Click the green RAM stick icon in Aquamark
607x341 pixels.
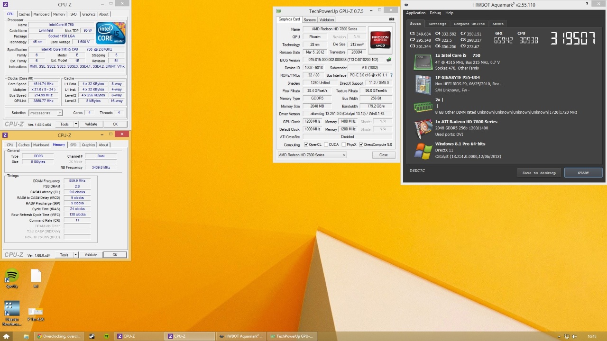[x=423, y=107]
